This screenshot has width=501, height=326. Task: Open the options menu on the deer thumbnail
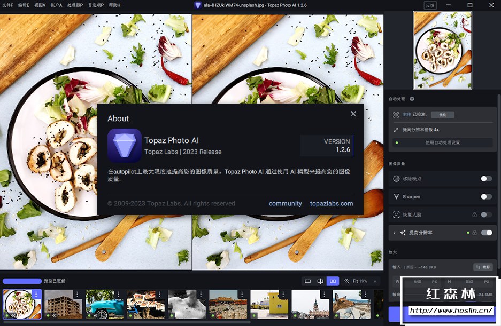[366, 294]
